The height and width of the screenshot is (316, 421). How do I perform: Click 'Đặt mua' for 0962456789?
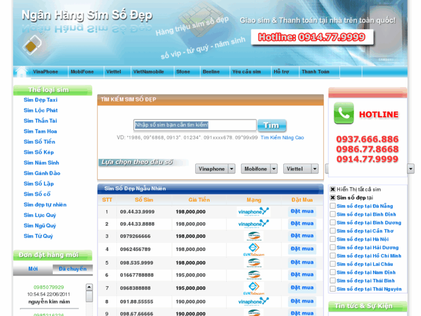tap(302, 249)
